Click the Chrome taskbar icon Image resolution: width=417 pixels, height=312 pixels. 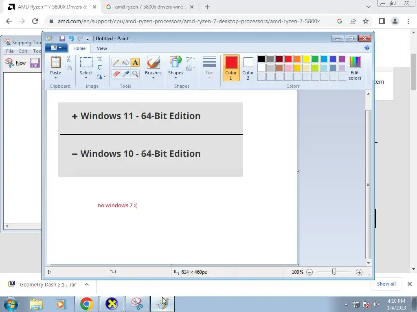[x=86, y=304]
